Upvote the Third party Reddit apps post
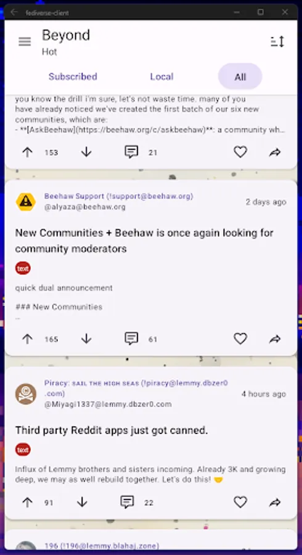 tap(27, 502)
